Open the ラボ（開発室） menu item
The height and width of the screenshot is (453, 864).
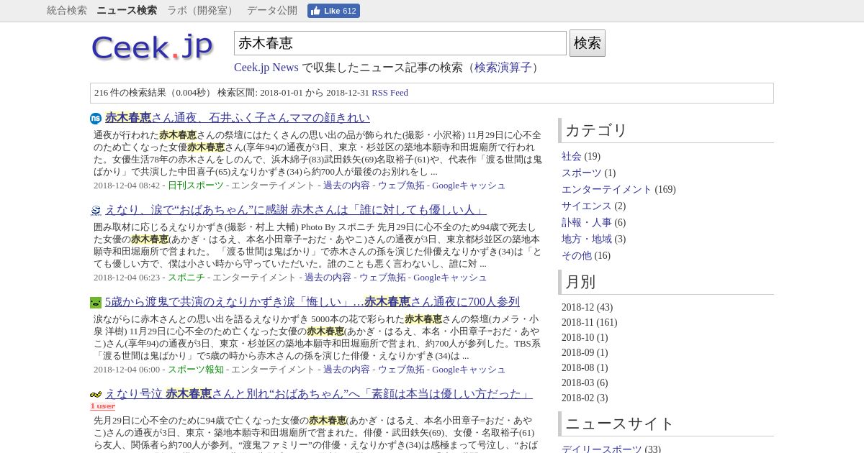click(x=202, y=11)
